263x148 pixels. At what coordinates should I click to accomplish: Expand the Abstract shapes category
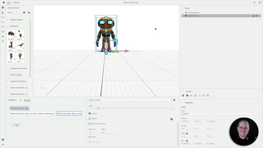(x=16, y=20)
